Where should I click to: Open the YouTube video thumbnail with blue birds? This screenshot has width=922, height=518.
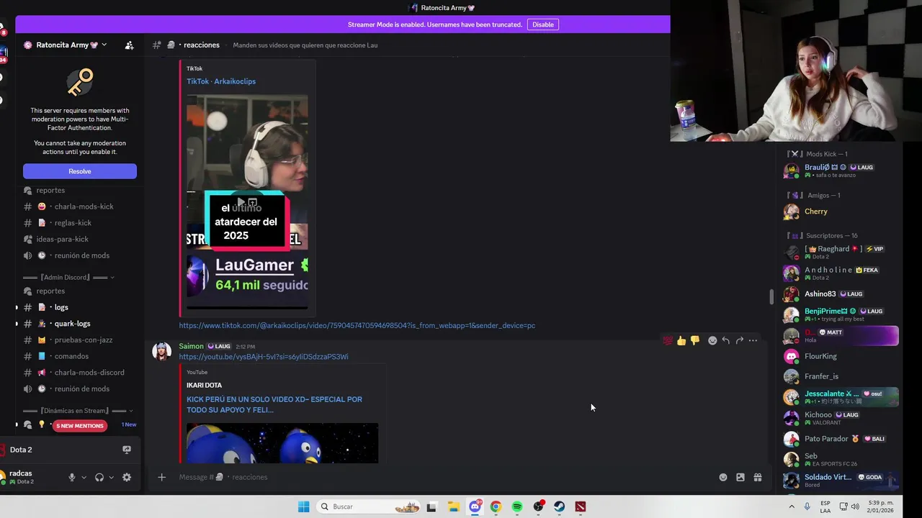[x=282, y=443]
